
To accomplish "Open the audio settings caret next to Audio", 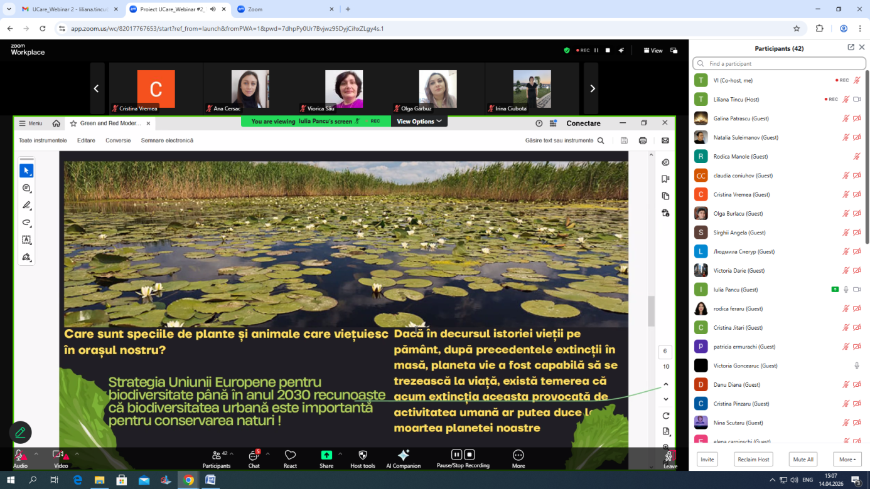I will tap(36, 453).
